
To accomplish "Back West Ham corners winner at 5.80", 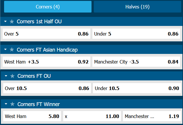I will point(32,116).
